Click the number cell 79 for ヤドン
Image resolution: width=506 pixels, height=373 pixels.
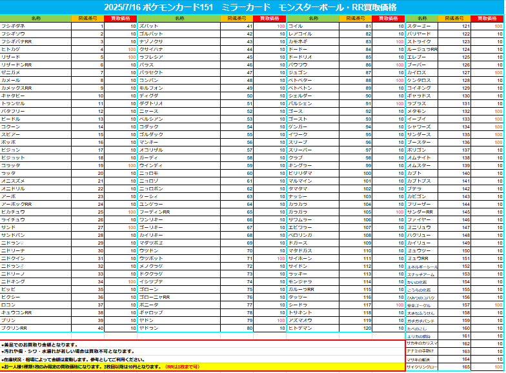(237, 320)
